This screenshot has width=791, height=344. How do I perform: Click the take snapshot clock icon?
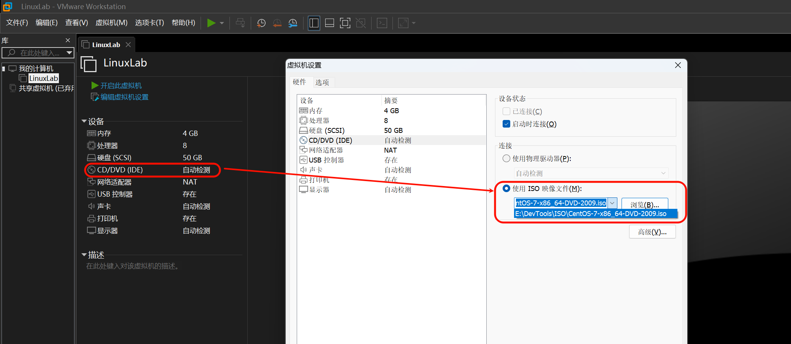[x=261, y=23]
